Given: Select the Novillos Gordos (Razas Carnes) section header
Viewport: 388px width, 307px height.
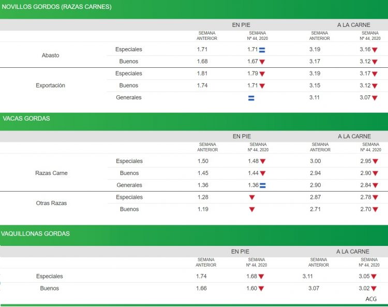Looking at the screenshot, I should tap(57, 7).
